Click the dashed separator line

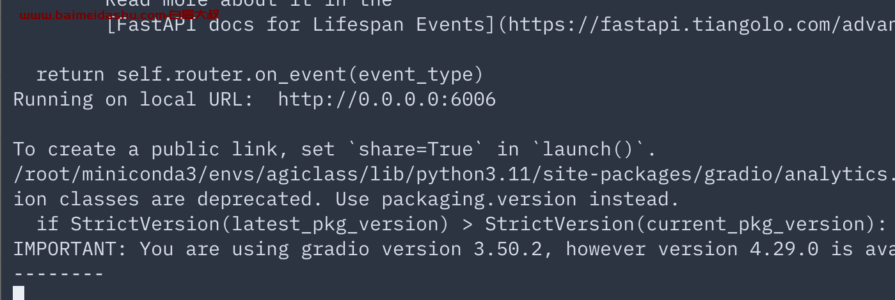(59, 274)
